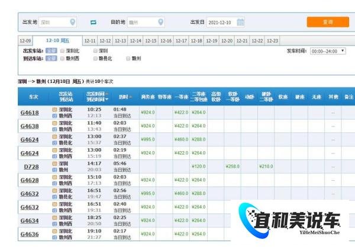Switch to the 12-23 date tab
The width and height of the screenshot is (355, 249).
(x=272, y=41)
